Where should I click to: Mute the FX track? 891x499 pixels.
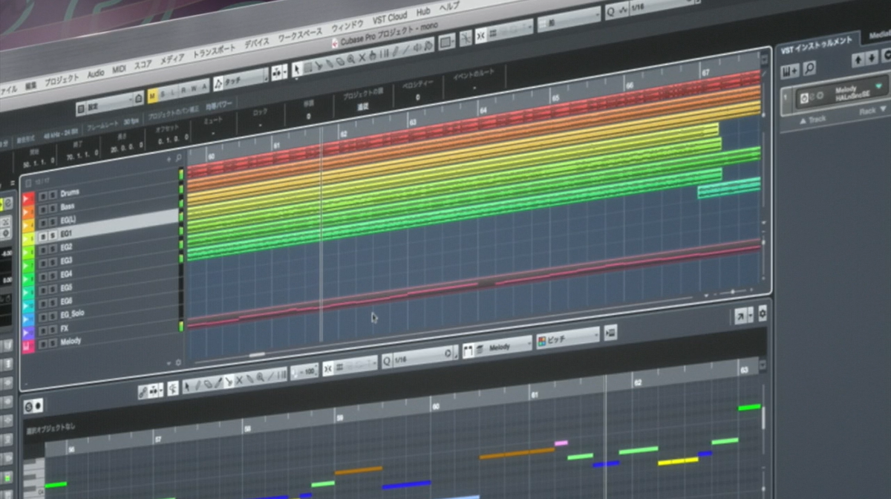(42, 330)
